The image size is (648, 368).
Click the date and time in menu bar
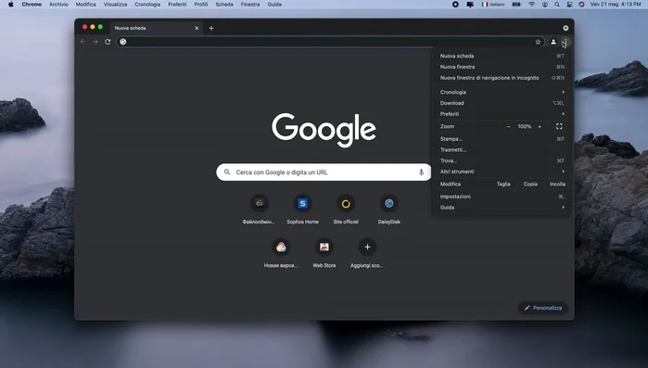[616, 4]
